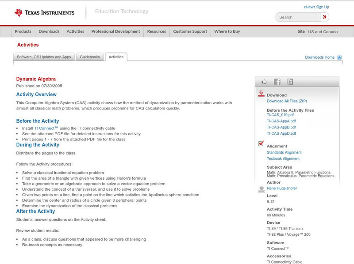Select the Activities tab
Viewport: 354px width, 264px height.
[116, 57]
